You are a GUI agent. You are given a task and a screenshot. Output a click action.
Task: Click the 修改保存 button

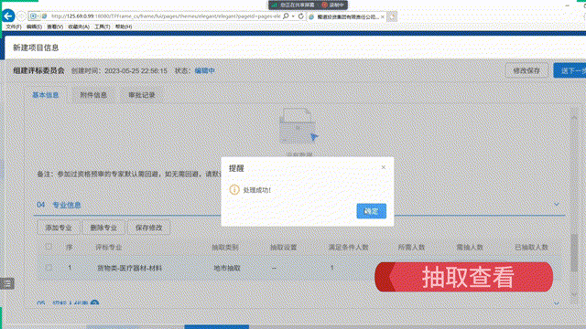coord(526,70)
